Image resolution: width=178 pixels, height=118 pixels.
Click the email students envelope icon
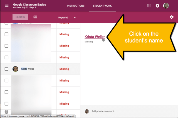click(x=35, y=17)
